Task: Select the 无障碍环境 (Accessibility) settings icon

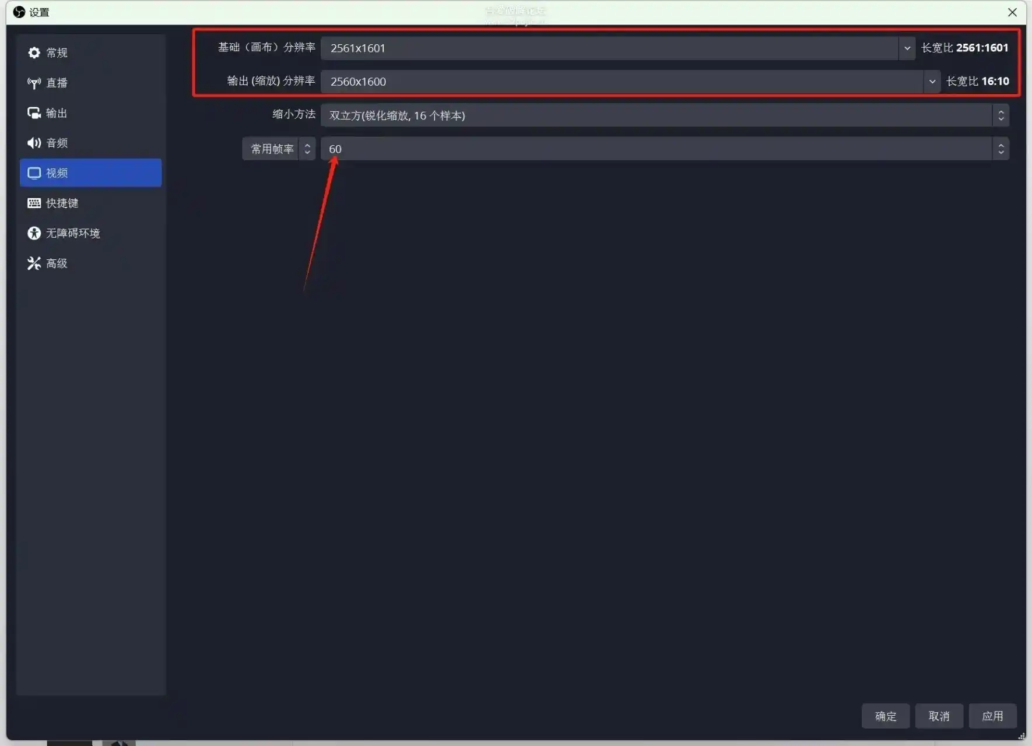Action: pos(34,233)
